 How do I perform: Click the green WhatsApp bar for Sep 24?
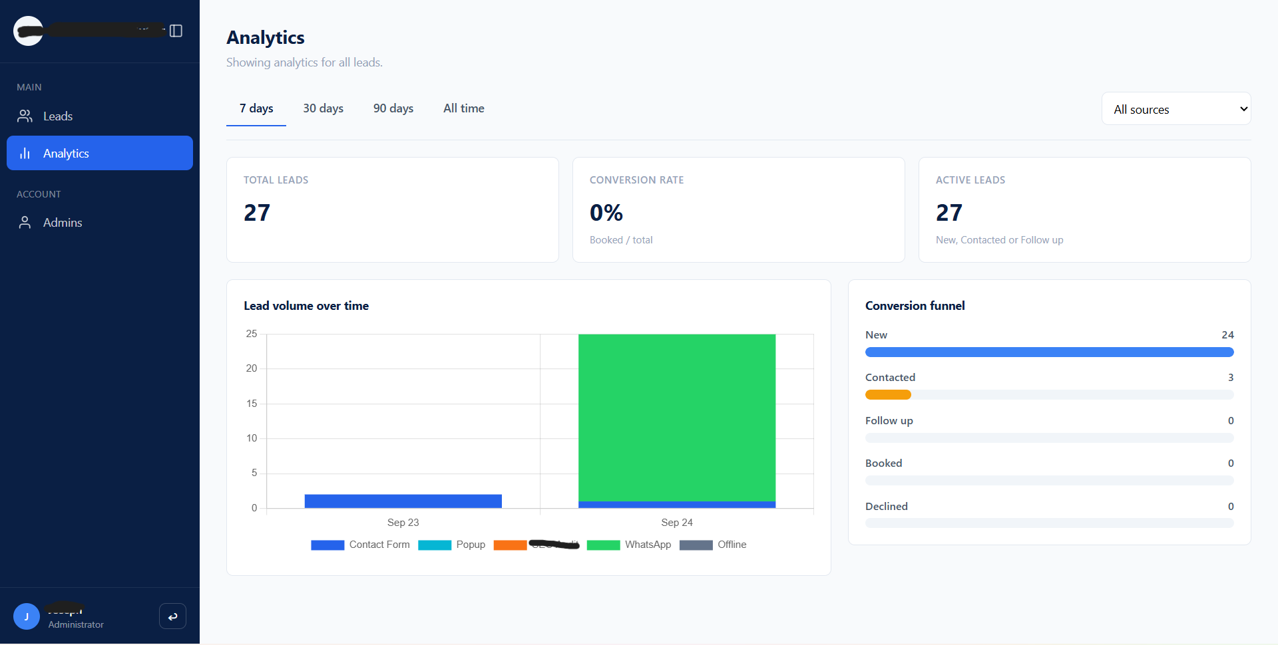(677, 418)
